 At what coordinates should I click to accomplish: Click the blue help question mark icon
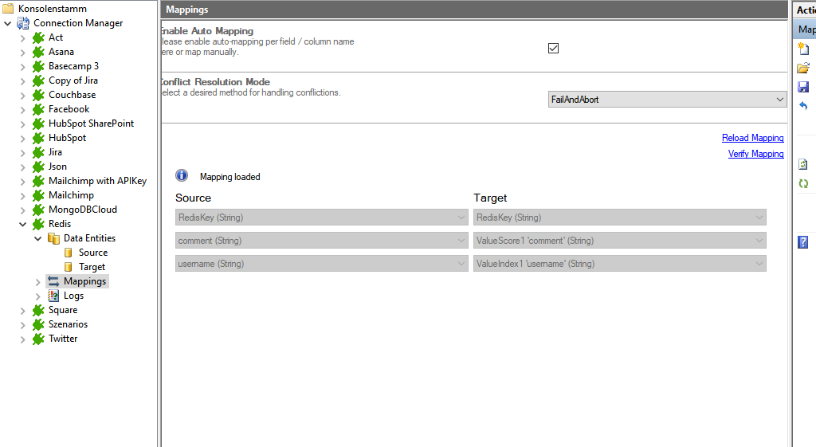(x=803, y=242)
